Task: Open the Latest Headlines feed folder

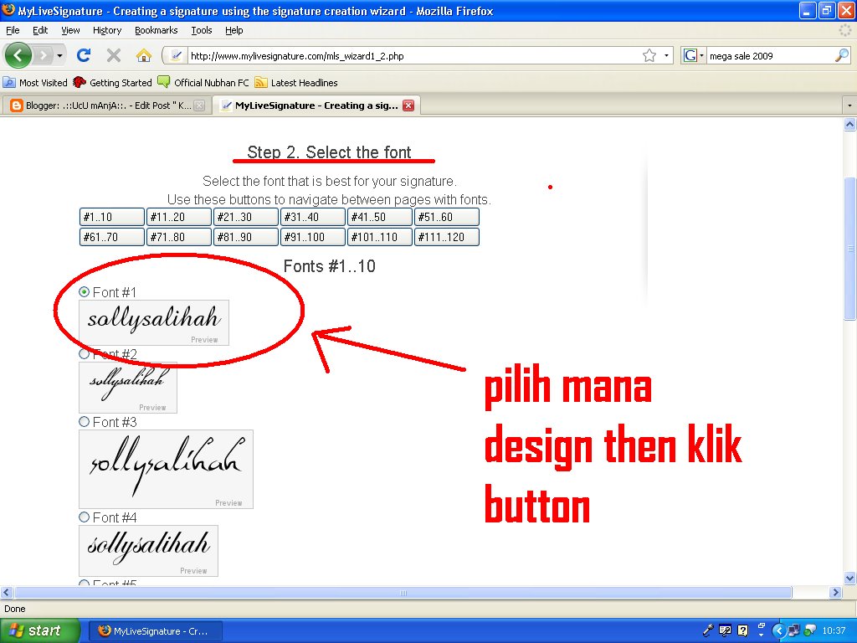Action: (x=296, y=83)
